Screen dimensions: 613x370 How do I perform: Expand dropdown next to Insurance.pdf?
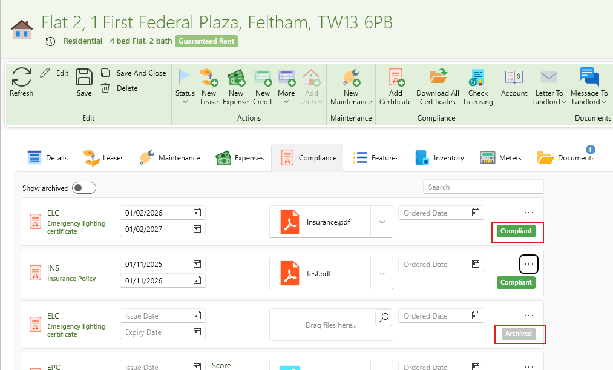382,222
